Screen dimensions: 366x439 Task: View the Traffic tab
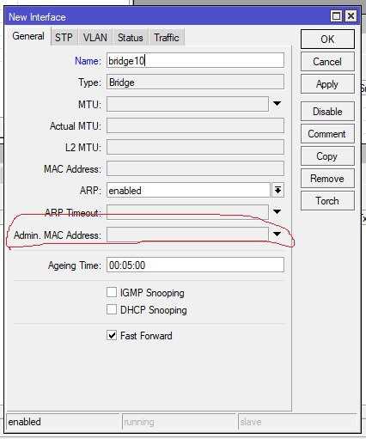coord(167,38)
